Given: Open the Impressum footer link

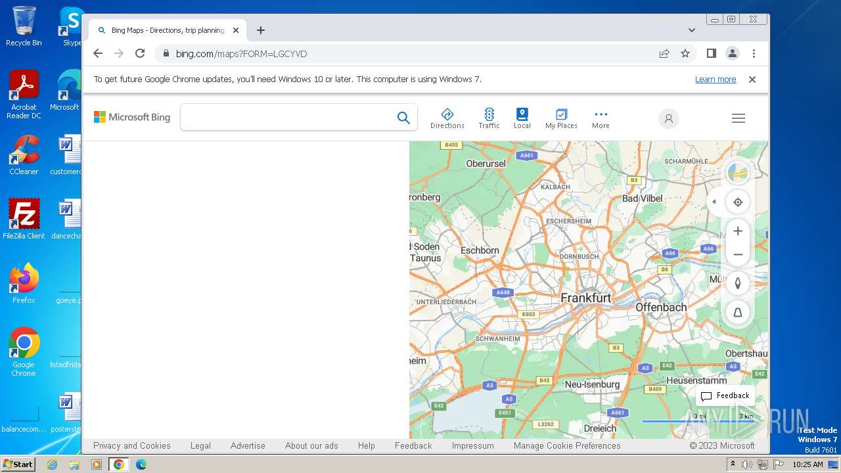Looking at the screenshot, I should (x=472, y=445).
